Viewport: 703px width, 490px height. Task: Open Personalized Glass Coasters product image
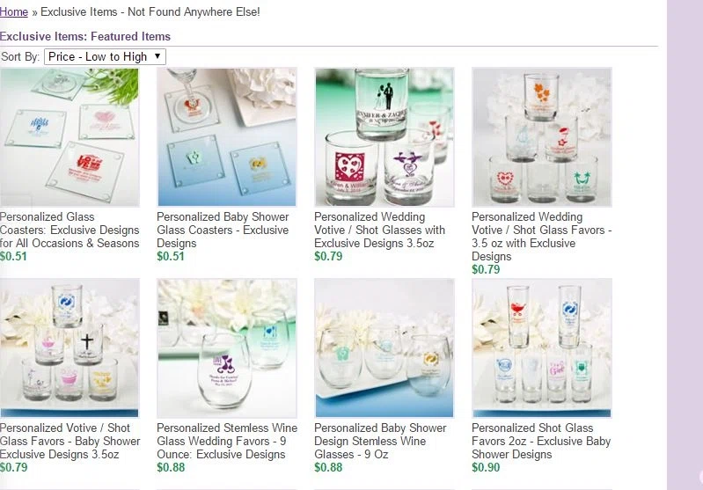click(x=70, y=137)
